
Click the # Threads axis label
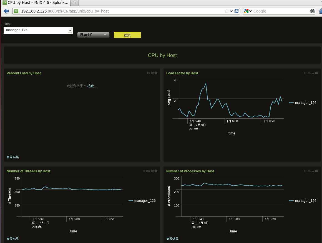pyautogui.click(x=9, y=196)
